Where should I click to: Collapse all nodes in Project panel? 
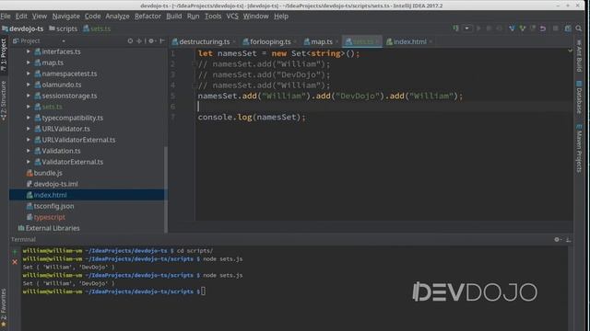coord(139,40)
